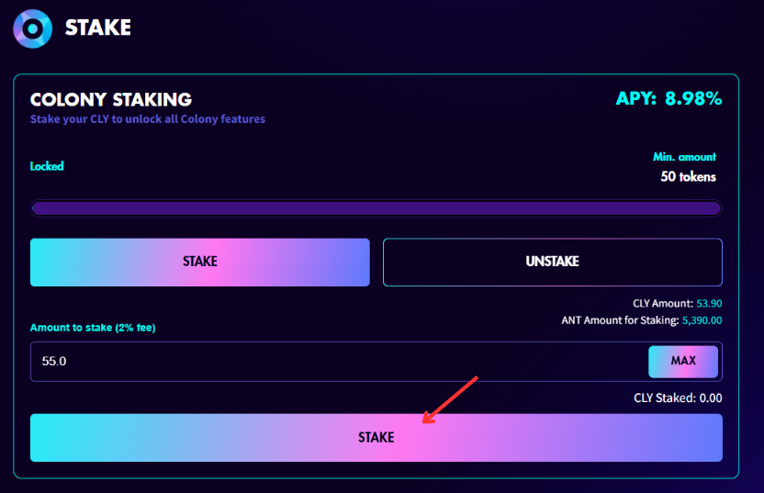Switch to the gradient STAKE tab

(200, 262)
